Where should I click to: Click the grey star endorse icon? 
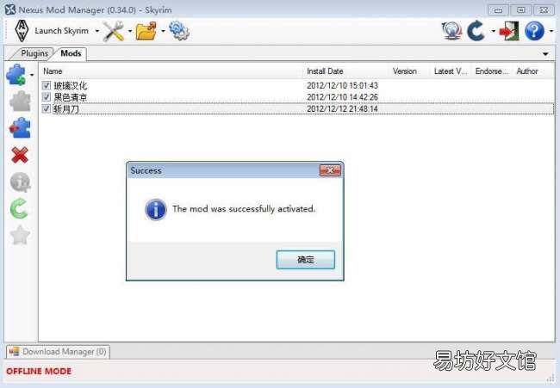click(x=20, y=236)
